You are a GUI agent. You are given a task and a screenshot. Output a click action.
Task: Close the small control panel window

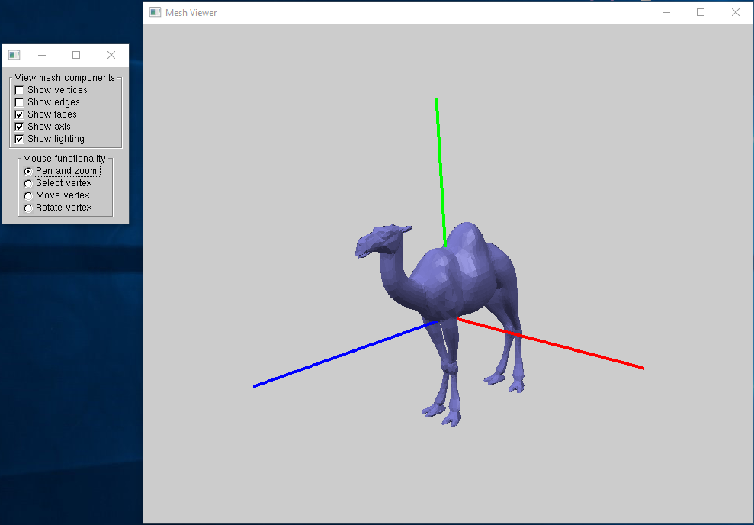coord(111,55)
